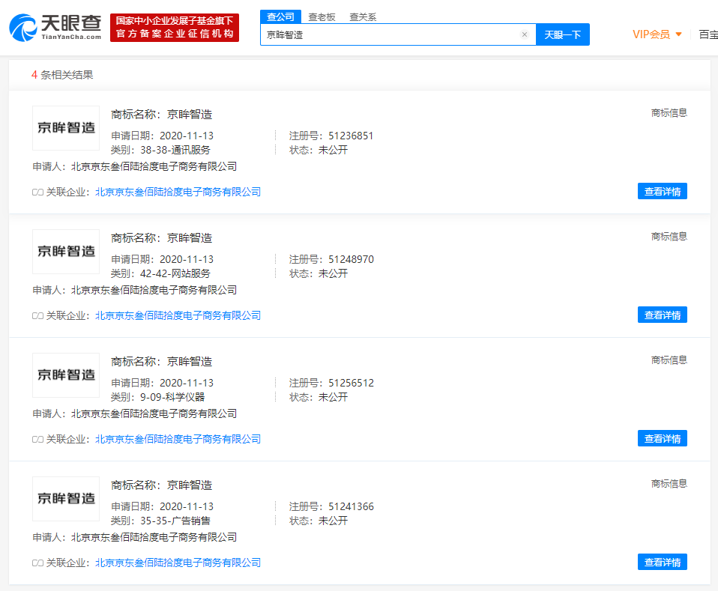Click category text 38-38-通讯服务
Screen dimensions: 718x591
click(x=175, y=150)
